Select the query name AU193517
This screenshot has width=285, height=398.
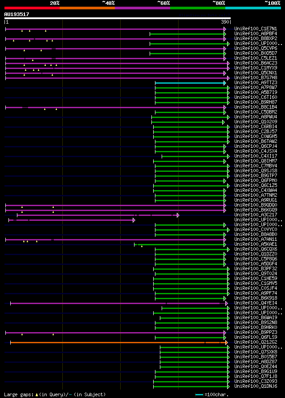pos(17,14)
